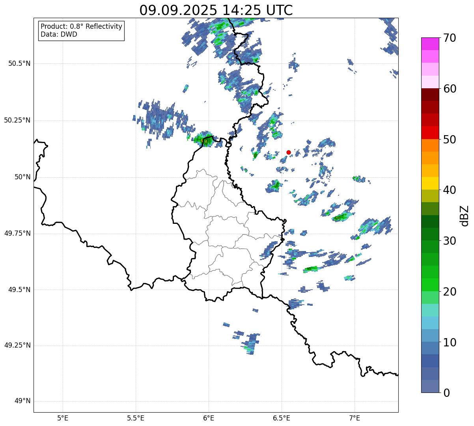Click the red location marker dot

coord(289,152)
